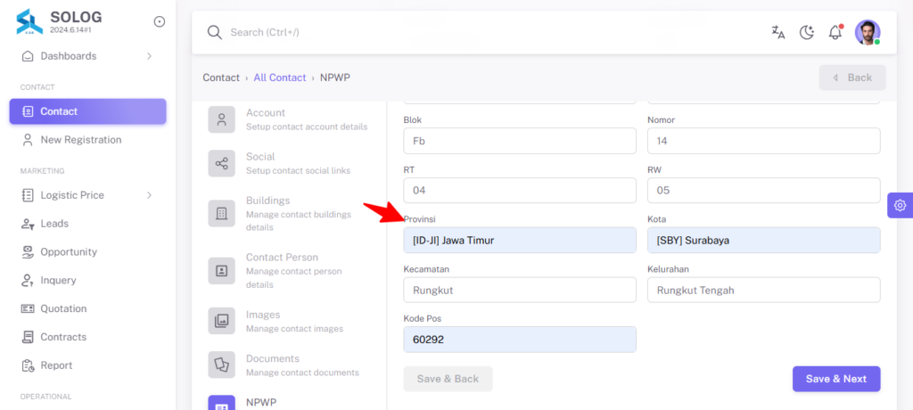Open the Provinsi dropdown field
The image size is (913, 410).
click(520, 240)
